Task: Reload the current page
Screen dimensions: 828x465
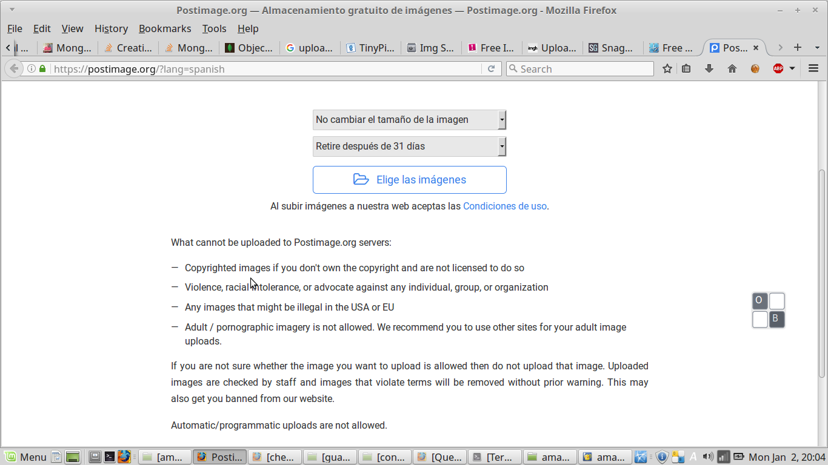Action: 492,69
